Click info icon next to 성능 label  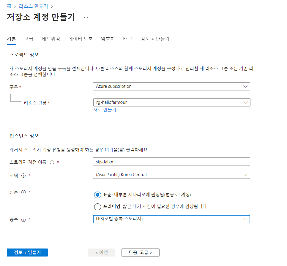coord(23,192)
